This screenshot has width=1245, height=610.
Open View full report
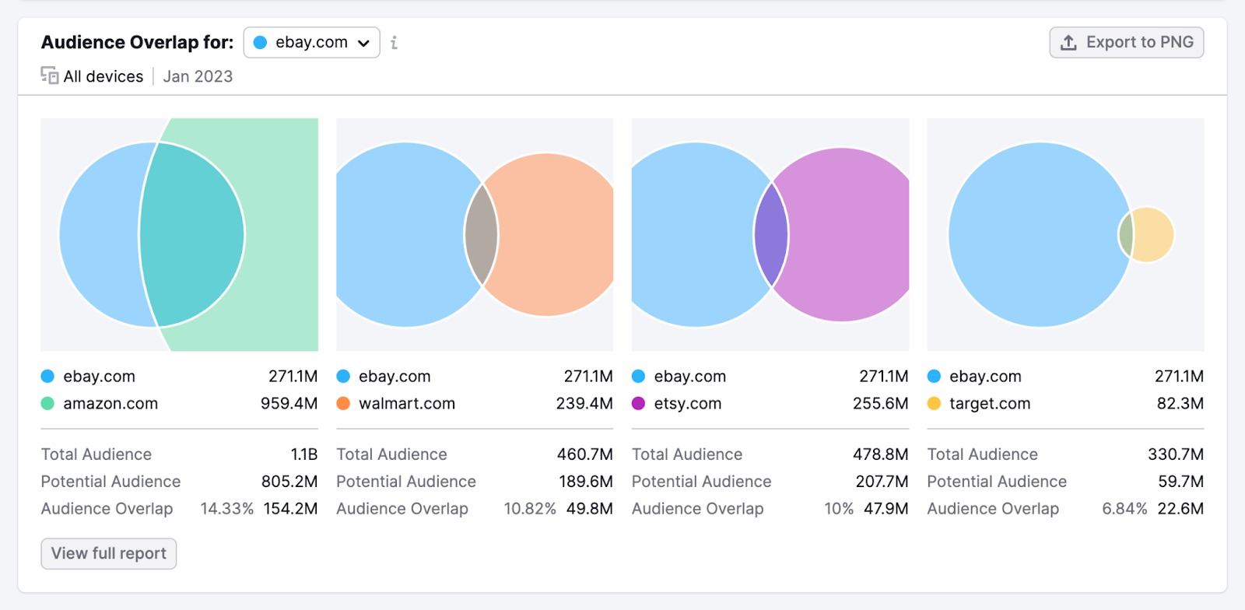pos(109,553)
